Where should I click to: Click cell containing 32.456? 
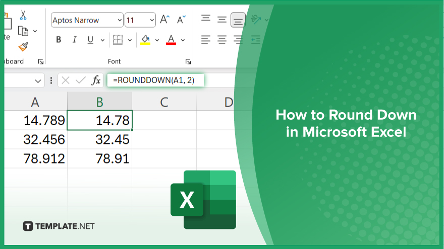coord(36,139)
